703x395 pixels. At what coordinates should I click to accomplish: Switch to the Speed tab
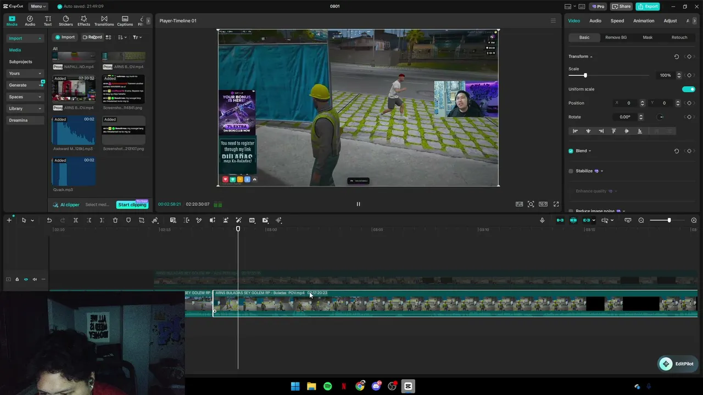click(617, 21)
